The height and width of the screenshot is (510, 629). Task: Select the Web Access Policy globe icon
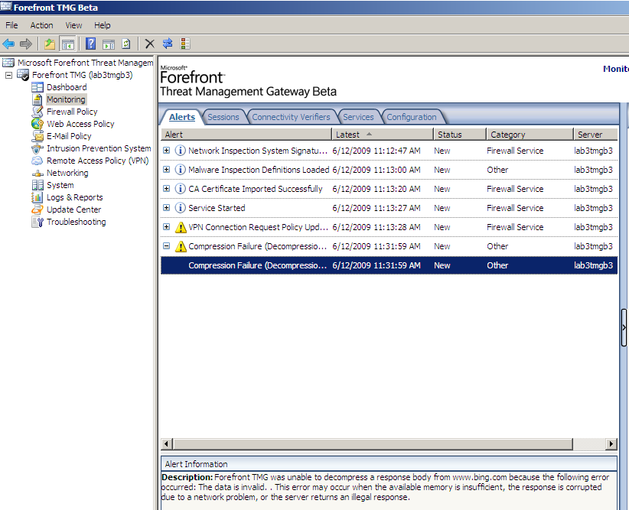[x=37, y=124]
